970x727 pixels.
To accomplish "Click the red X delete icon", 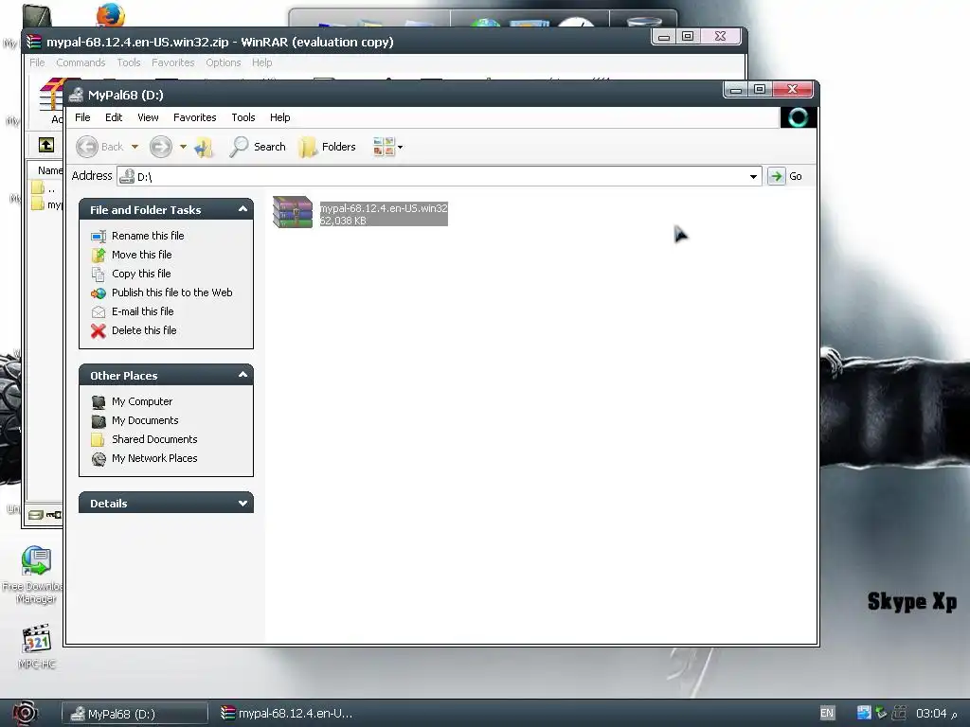I will pos(99,330).
